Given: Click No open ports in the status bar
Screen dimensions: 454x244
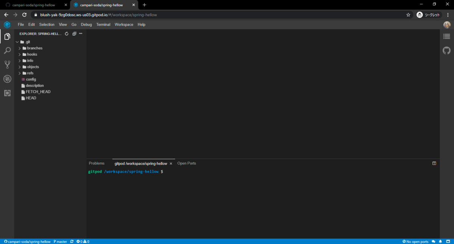Looking at the screenshot, I should point(415,241).
